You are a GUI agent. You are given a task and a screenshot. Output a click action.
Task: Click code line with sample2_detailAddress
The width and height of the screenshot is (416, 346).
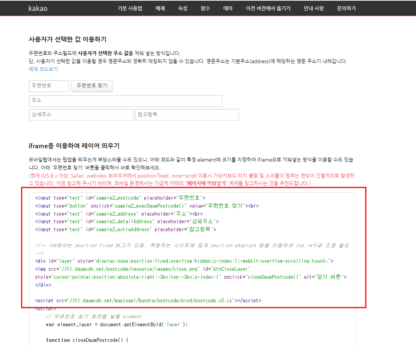point(127,222)
